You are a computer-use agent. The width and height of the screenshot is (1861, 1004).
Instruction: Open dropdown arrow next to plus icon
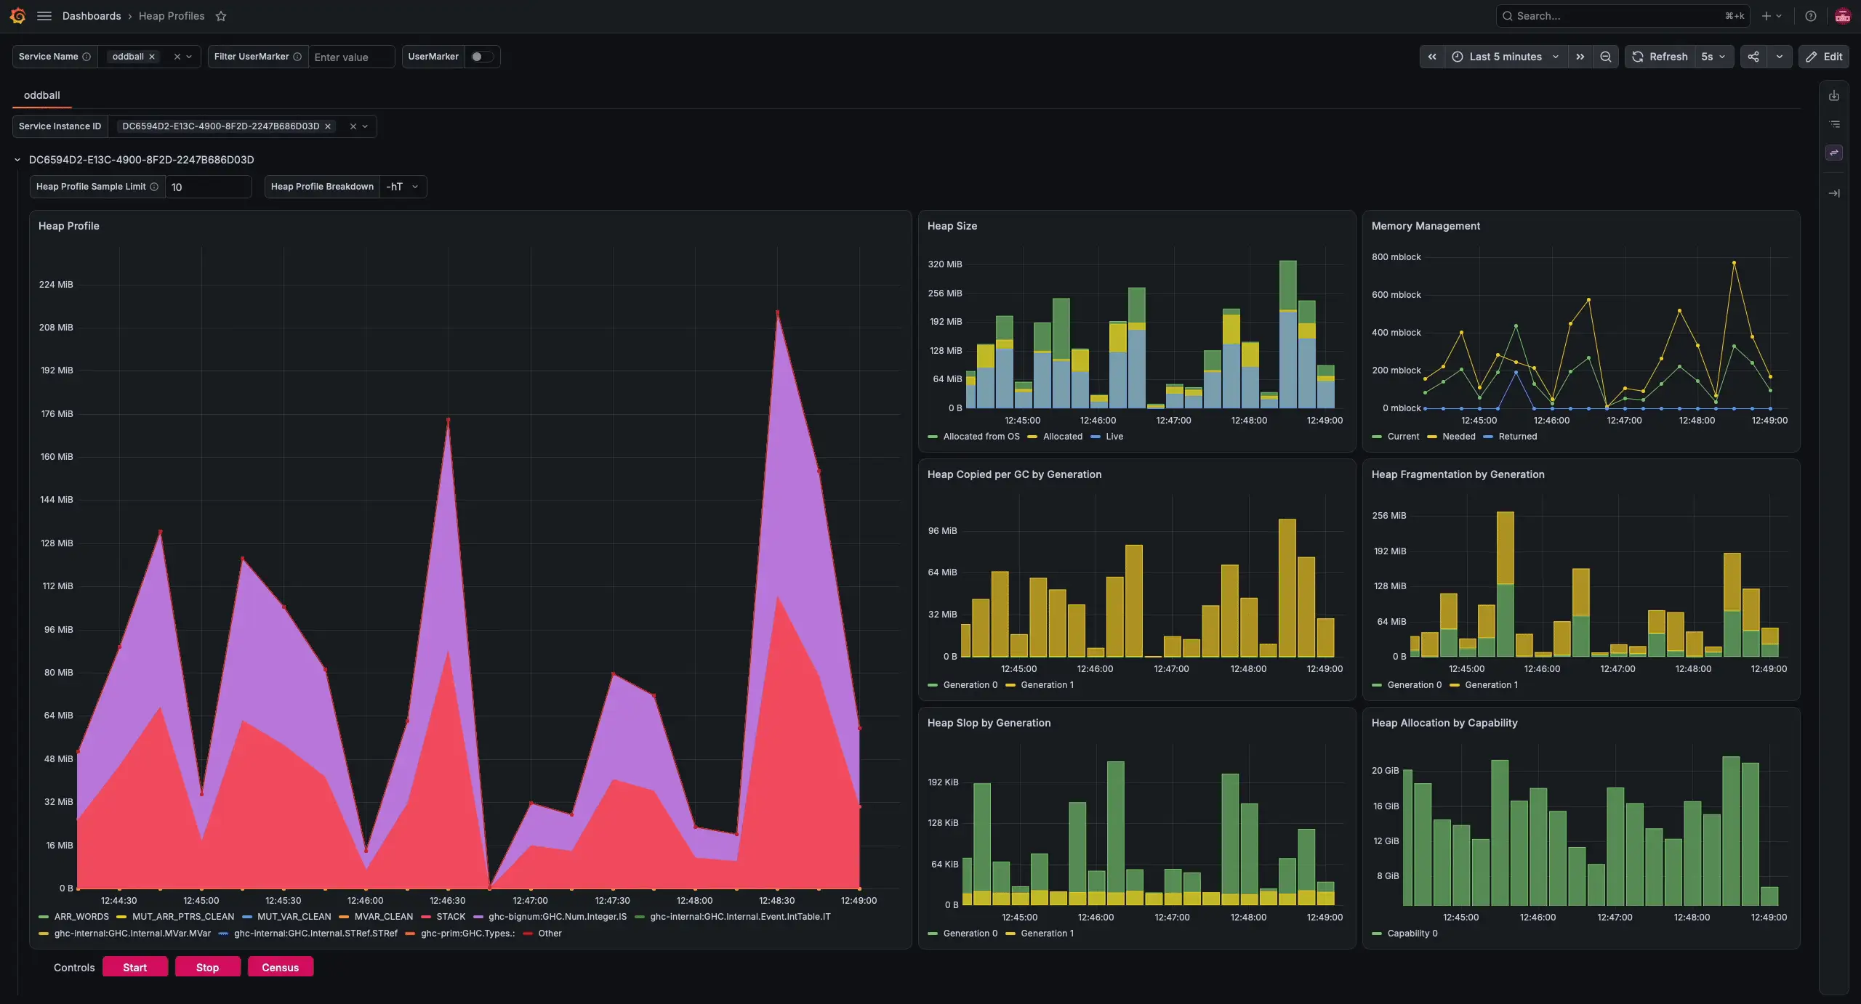1779,16
